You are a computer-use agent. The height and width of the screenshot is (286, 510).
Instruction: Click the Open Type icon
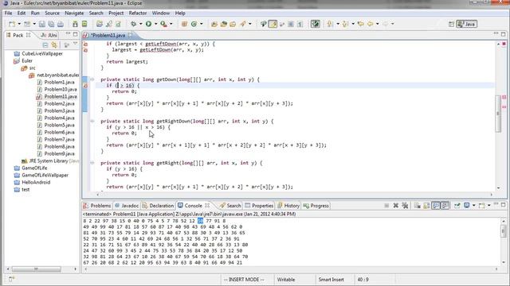(x=214, y=24)
